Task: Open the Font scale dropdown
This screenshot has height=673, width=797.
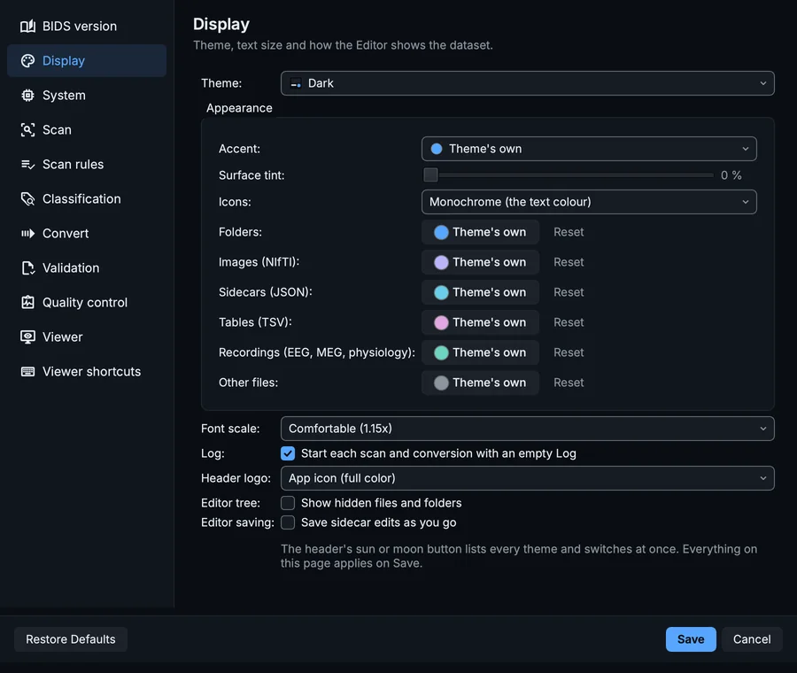Action: pos(528,429)
